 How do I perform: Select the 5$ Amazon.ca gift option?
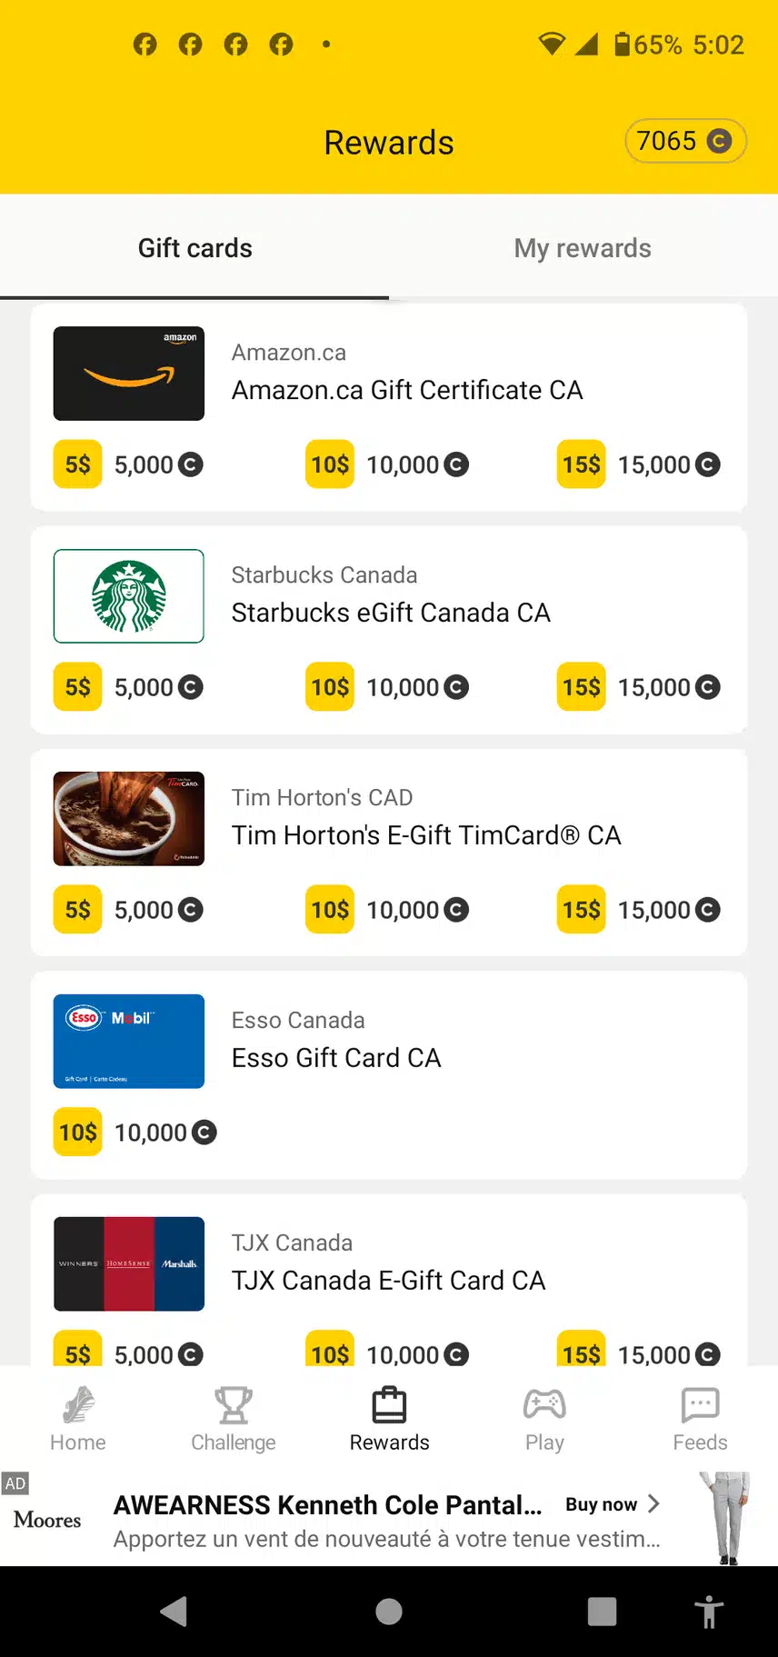click(78, 464)
